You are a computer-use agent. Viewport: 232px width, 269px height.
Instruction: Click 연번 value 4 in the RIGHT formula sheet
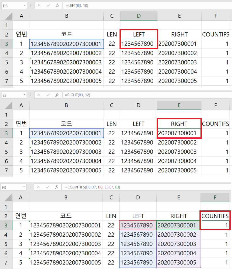(x=21, y=161)
